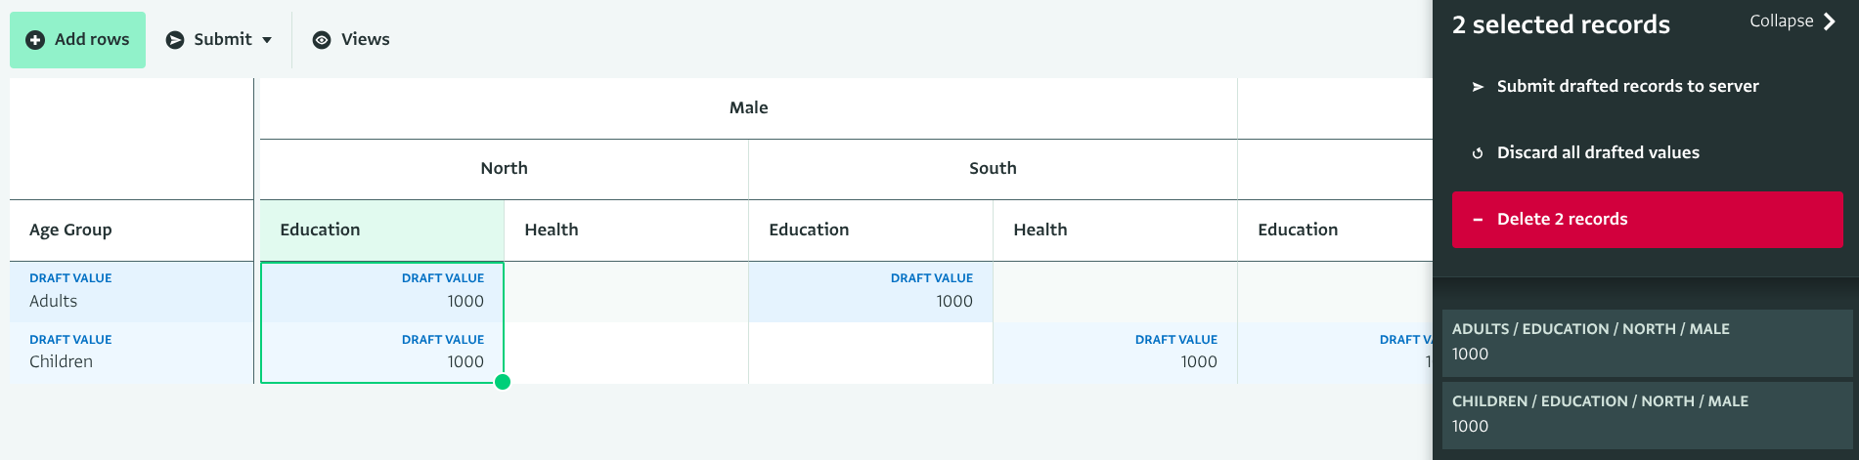This screenshot has height=460, width=1859.
Task: Open the Children / Education / North / Male record
Action: pyautogui.click(x=1647, y=414)
